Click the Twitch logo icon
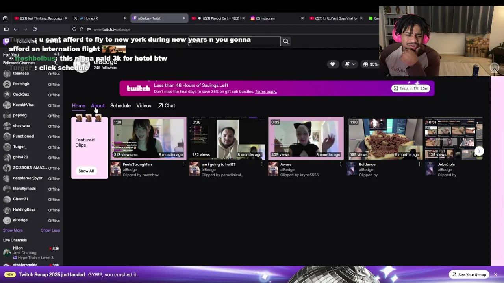Screen dimensions: 504x283 (6, 41)
